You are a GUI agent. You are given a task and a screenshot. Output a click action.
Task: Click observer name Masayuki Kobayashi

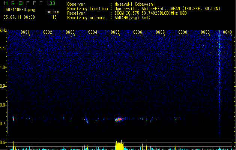coord(135,4)
